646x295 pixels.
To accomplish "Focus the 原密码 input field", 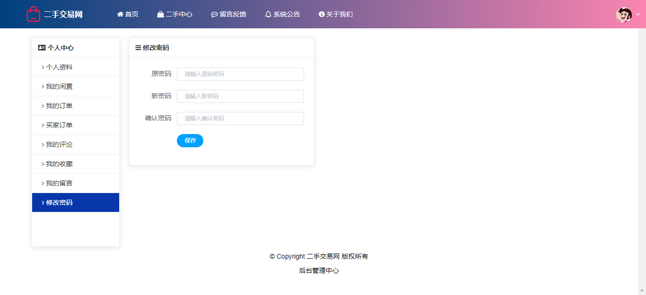I will tap(240, 74).
